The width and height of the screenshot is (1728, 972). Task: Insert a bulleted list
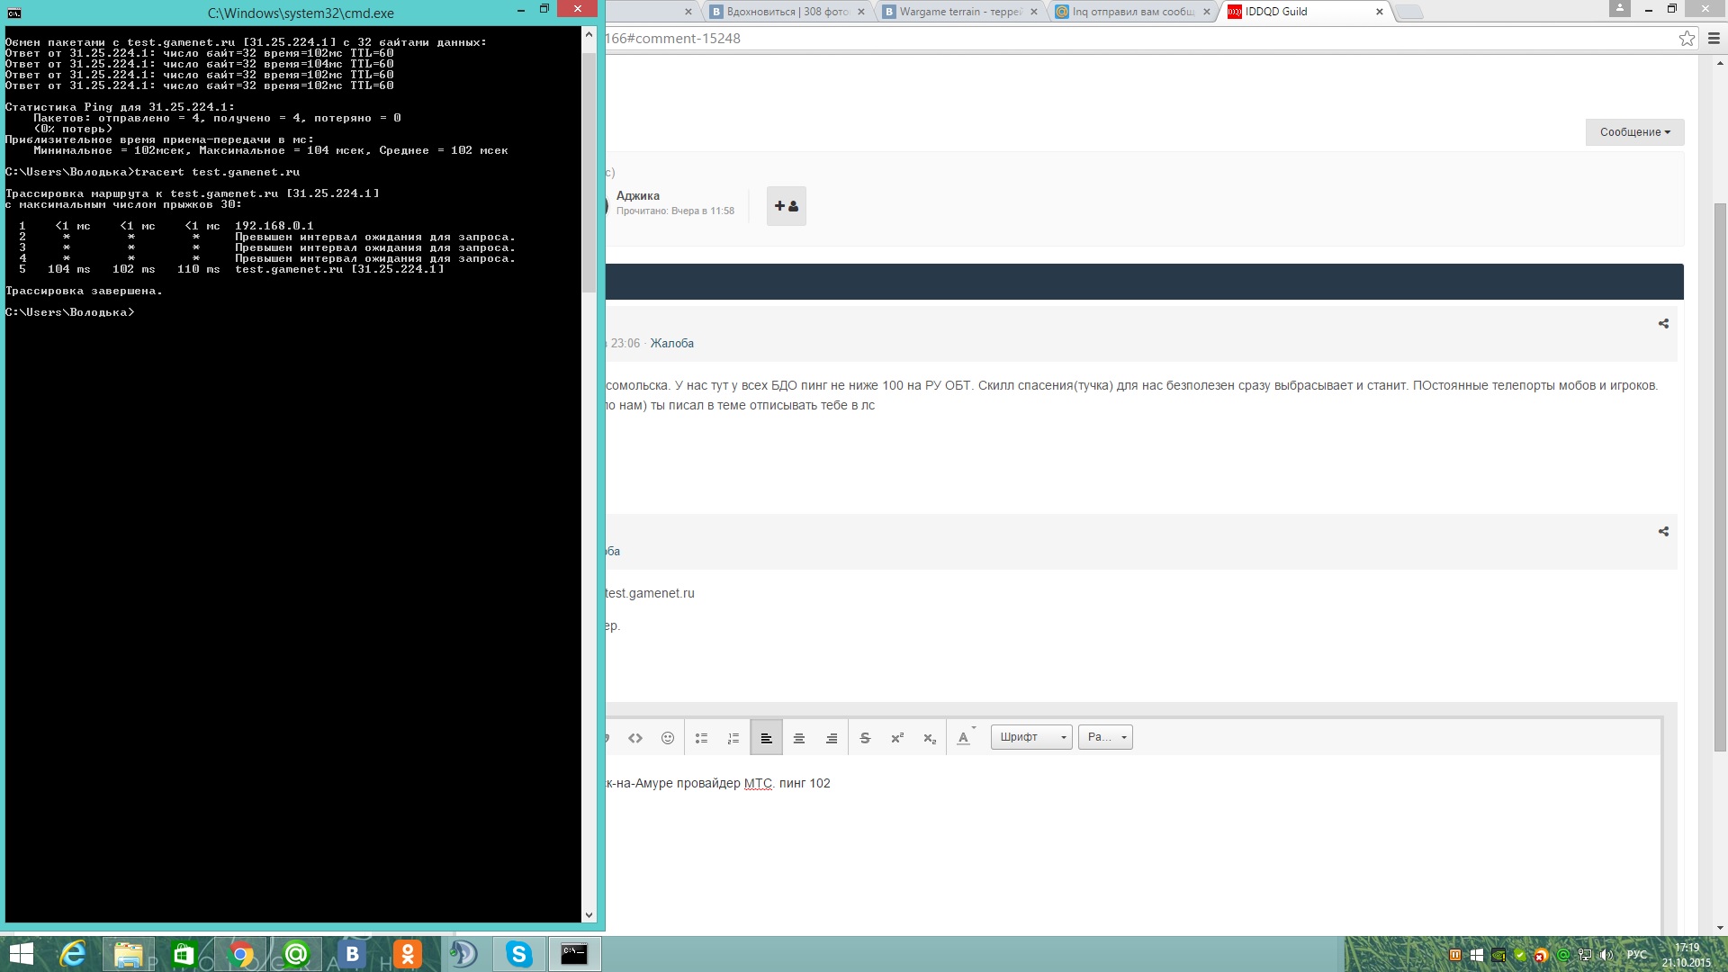coord(701,738)
